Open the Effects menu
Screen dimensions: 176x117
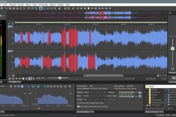pyautogui.click(x=28, y=5)
